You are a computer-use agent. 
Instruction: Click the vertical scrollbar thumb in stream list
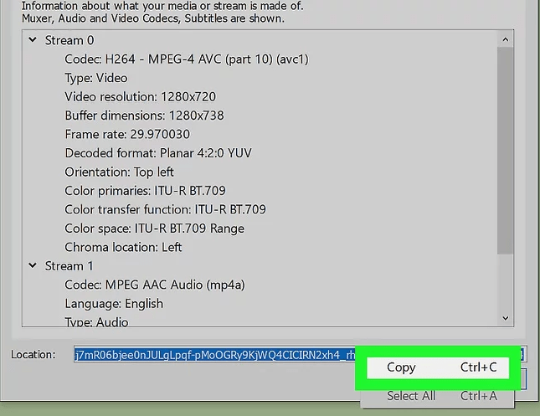point(505,151)
